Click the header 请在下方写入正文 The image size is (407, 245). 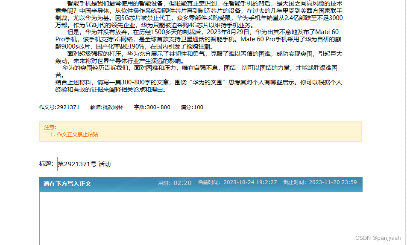tap(67, 184)
